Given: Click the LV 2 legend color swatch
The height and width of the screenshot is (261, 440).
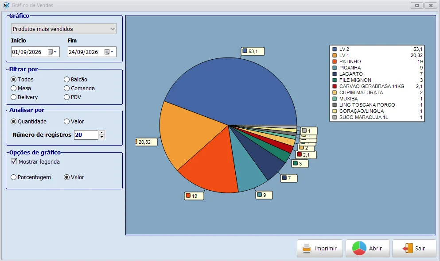Looking at the screenshot, I should 335,49.
